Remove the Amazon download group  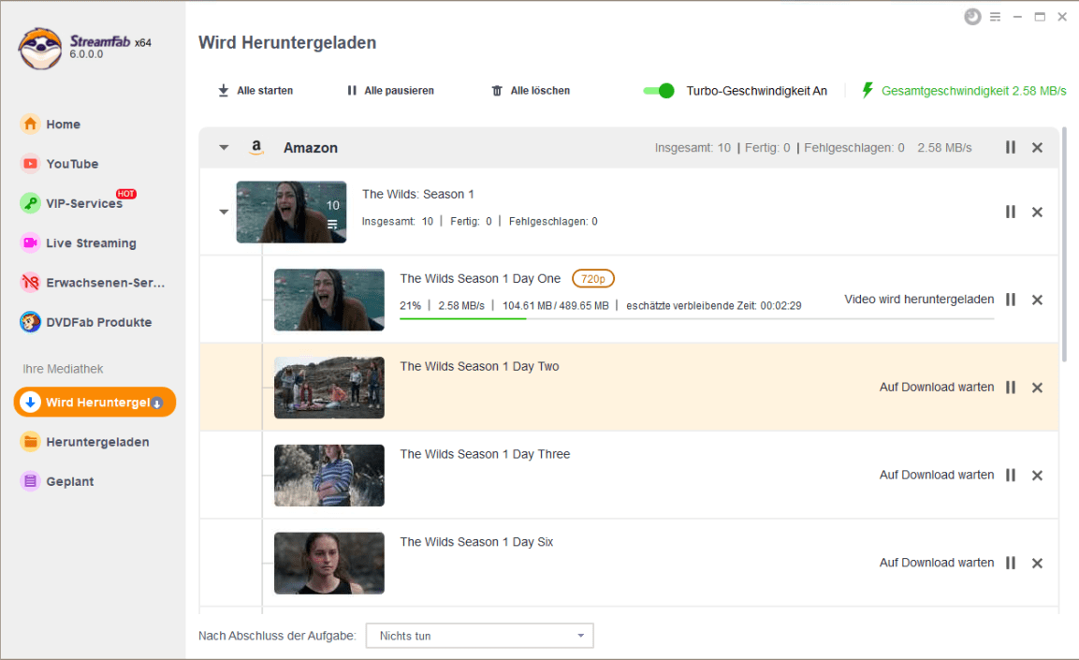[x=1037, y=147]
